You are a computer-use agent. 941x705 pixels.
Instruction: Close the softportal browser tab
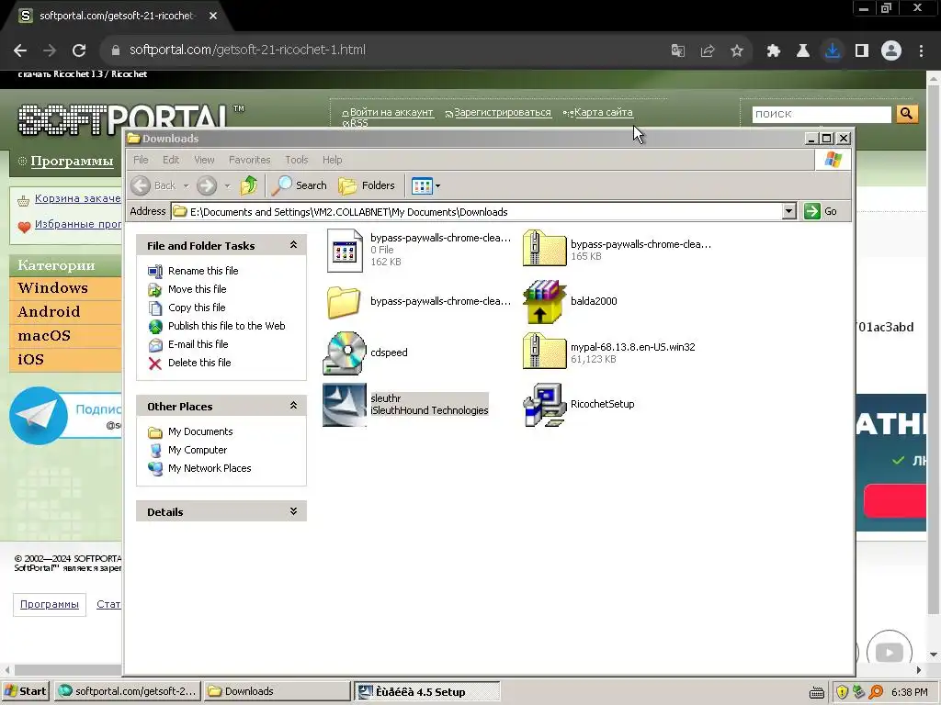coord(213,16)
